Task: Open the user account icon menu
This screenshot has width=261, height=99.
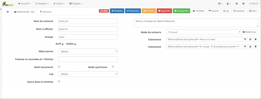Action: tap(229, 4)
